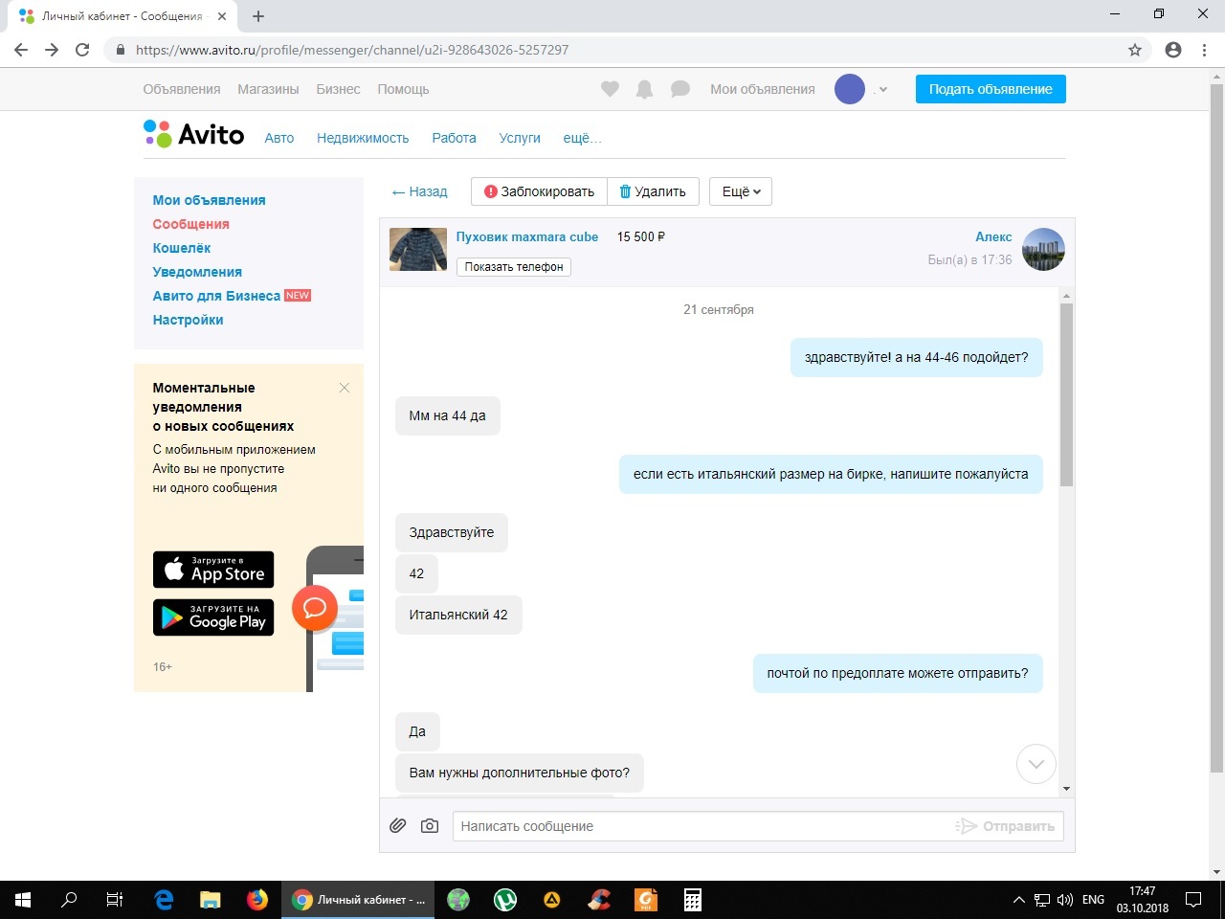Click the favorites heart icon
Screen dimensions: 1225x919
point(610,89)
